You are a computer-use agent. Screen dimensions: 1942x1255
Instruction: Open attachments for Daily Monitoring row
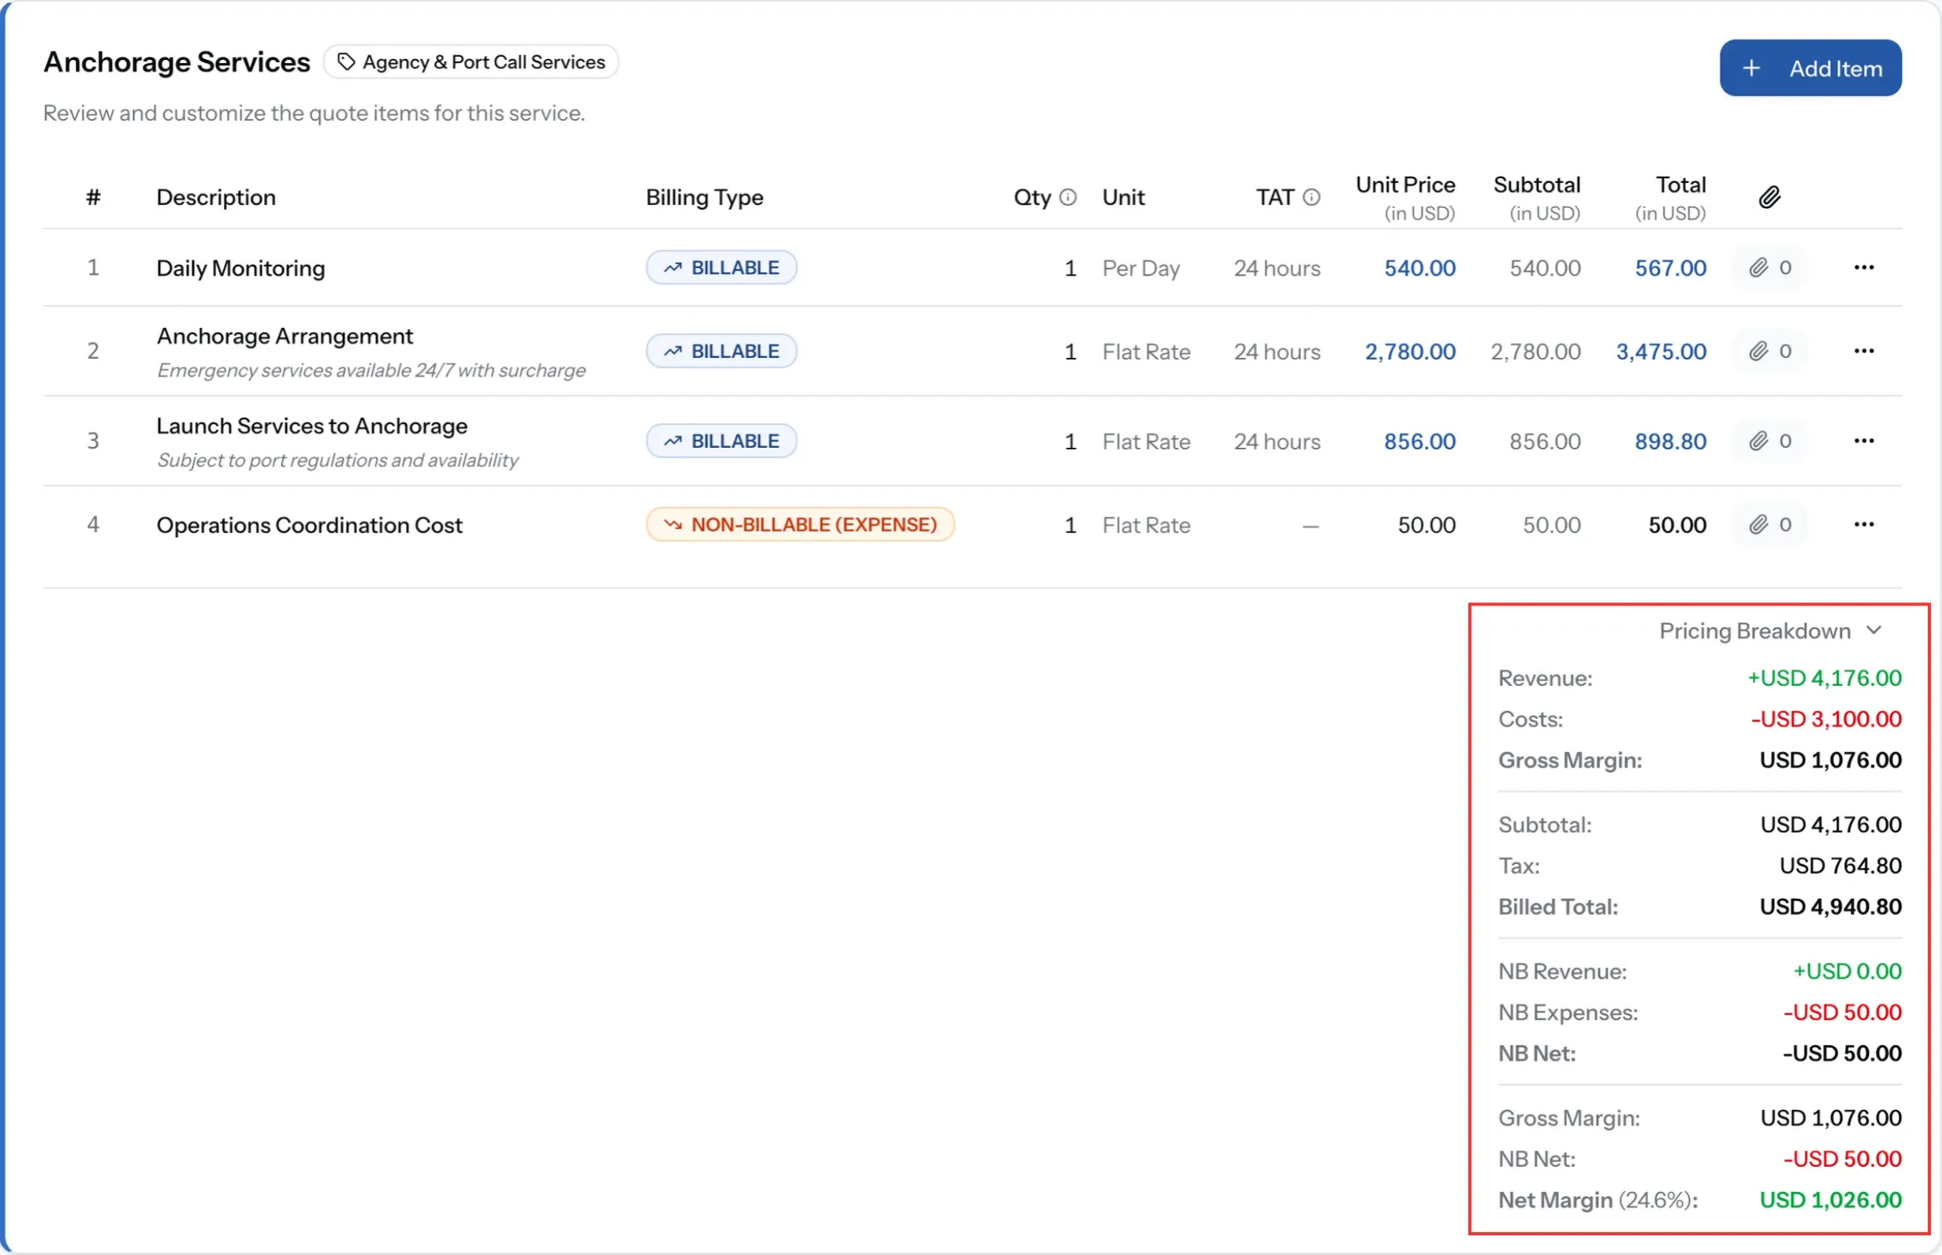pyautogui.click(x=1769, y=267)
